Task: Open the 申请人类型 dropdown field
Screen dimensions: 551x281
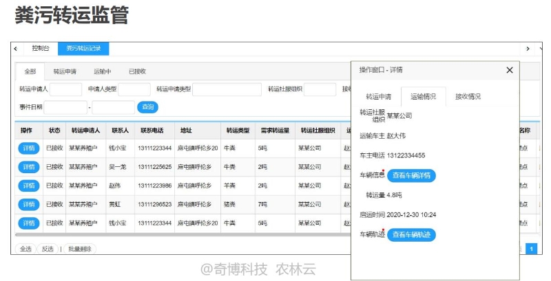Action: [134, 89]
